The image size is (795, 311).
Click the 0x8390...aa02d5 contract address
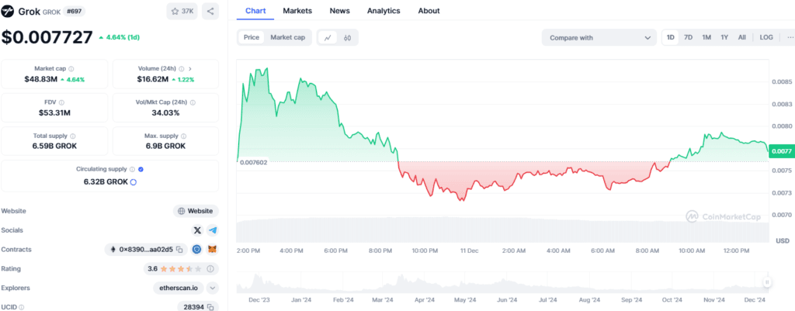click(147, 249)
